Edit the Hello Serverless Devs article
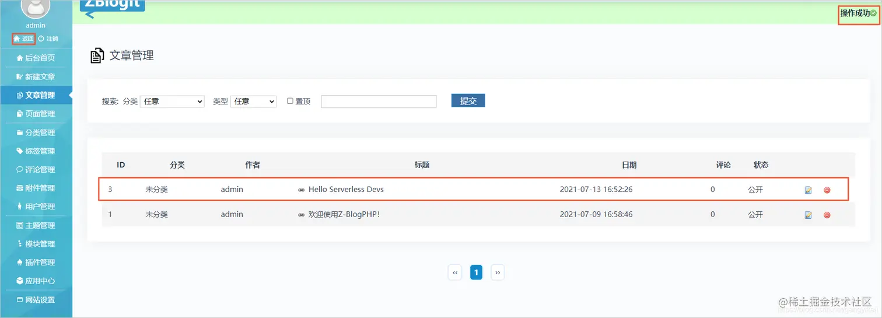 click(808, 190)
